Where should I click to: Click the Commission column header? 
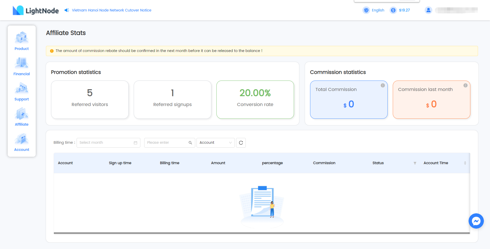click(324, 163)
